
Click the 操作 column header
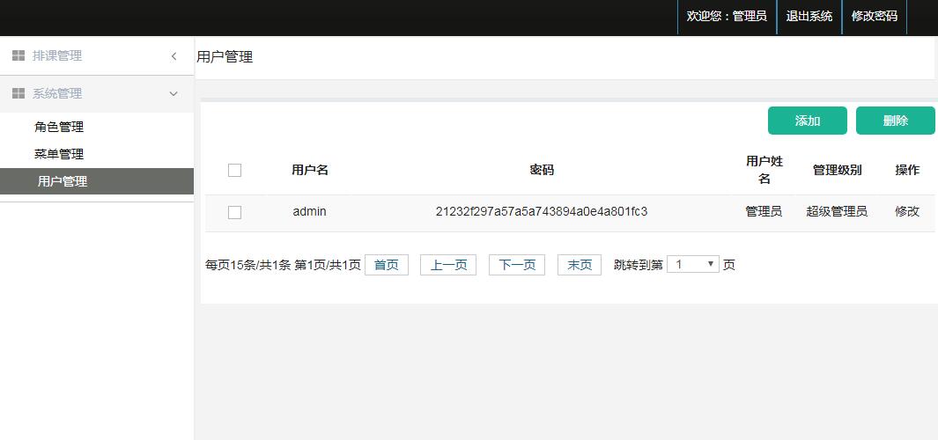click(x=907, y=170)
